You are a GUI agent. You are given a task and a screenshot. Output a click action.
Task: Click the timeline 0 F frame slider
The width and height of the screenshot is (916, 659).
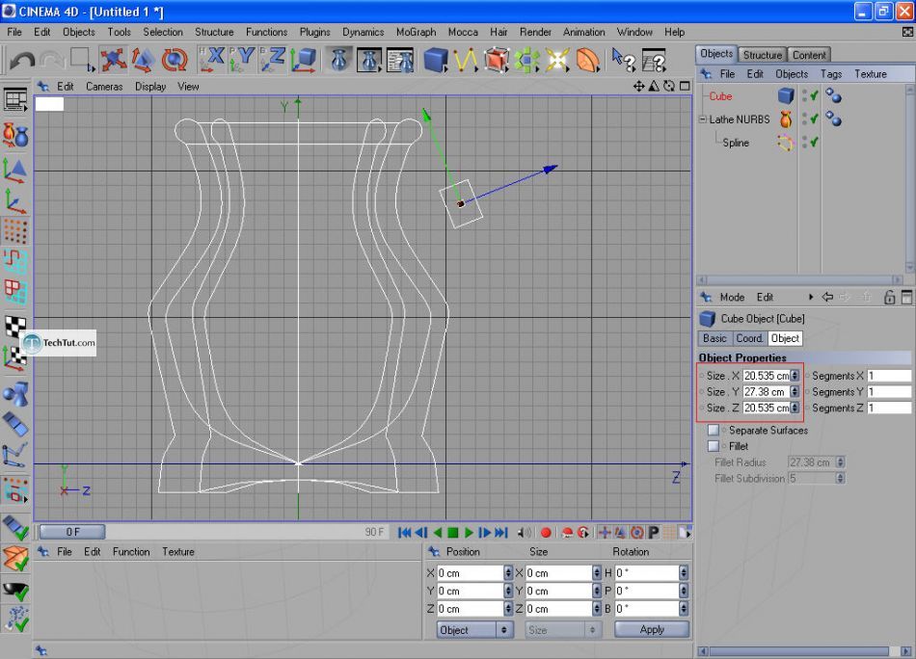pos(72,532)
